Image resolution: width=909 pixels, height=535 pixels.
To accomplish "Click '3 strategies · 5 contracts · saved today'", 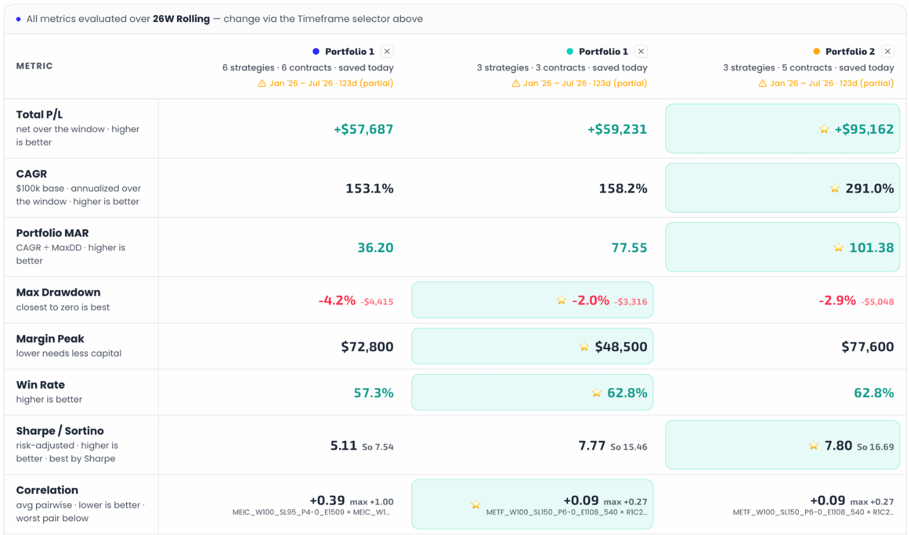I will 809,68.
